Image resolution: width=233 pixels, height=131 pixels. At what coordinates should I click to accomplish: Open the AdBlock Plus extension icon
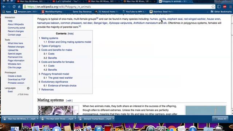point(225,7)
